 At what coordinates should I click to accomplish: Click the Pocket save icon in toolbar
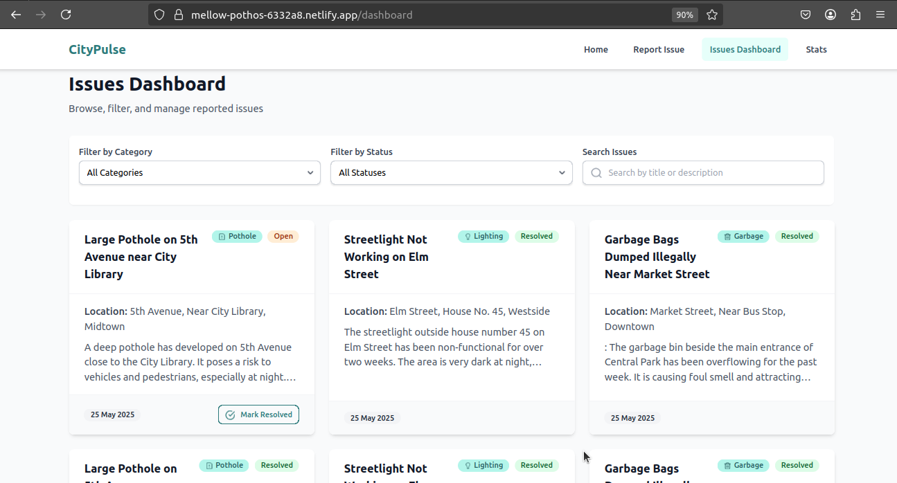tap(806, 15)
